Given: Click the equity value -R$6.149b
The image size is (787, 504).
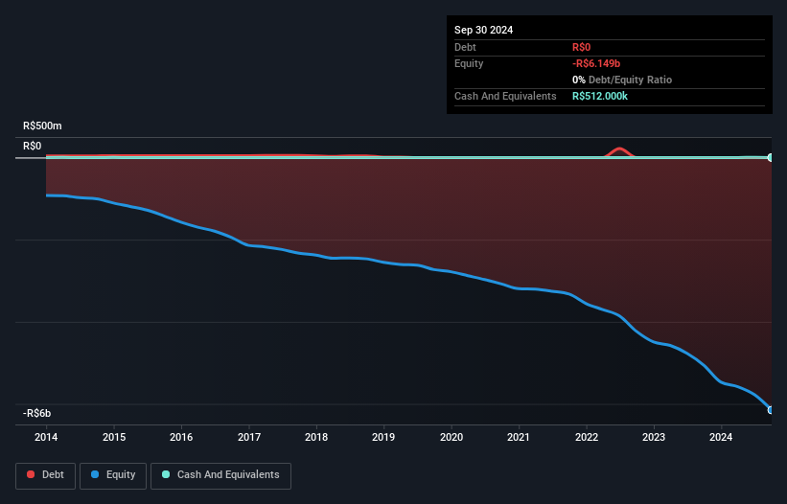Looking at the screenshot, I should pyautogui.click(x=596, y=63).
